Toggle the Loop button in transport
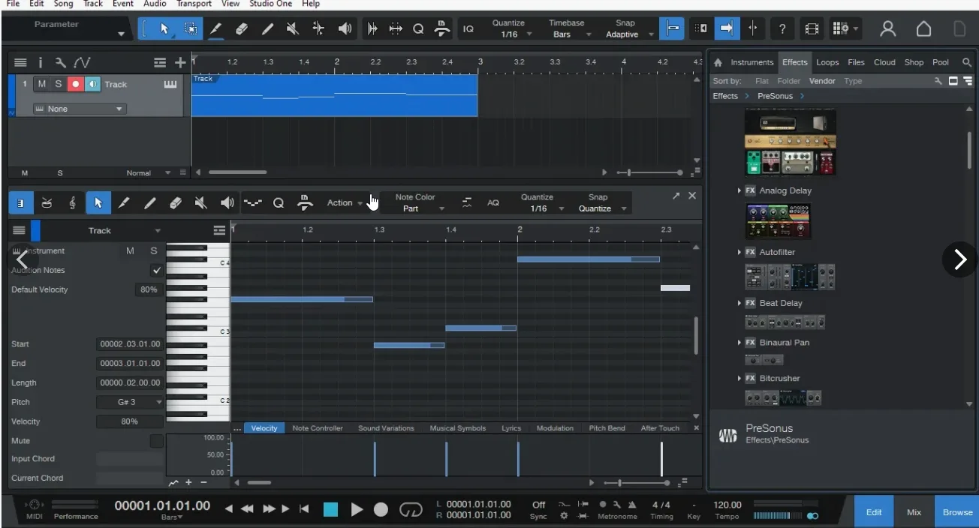 click(x=411, y=510)
